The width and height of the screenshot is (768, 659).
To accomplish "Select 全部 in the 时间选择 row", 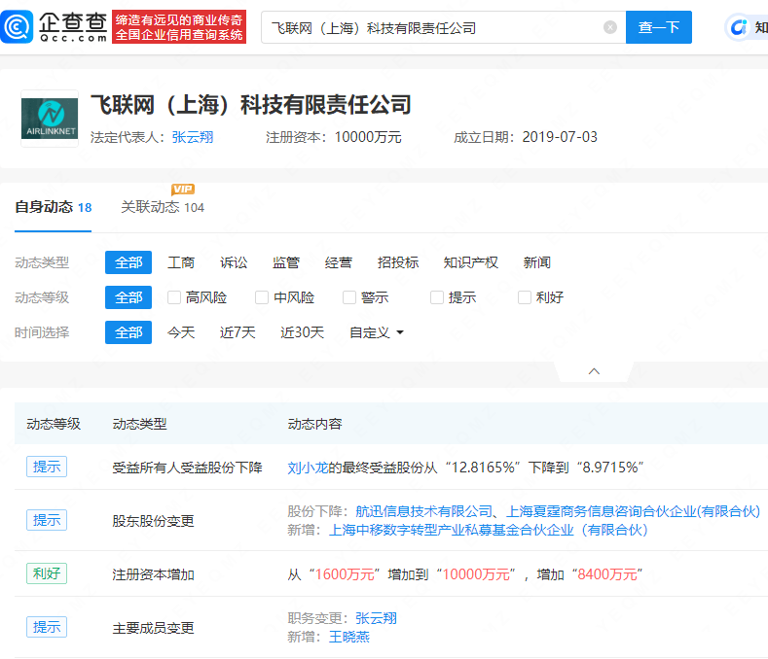I will 128,332.
